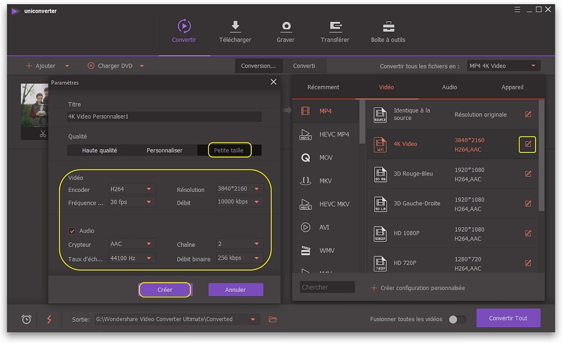Image resolution: width=562 pixels, height=343 pixels.
Task: Open the Transférer section
Action: 335,31
